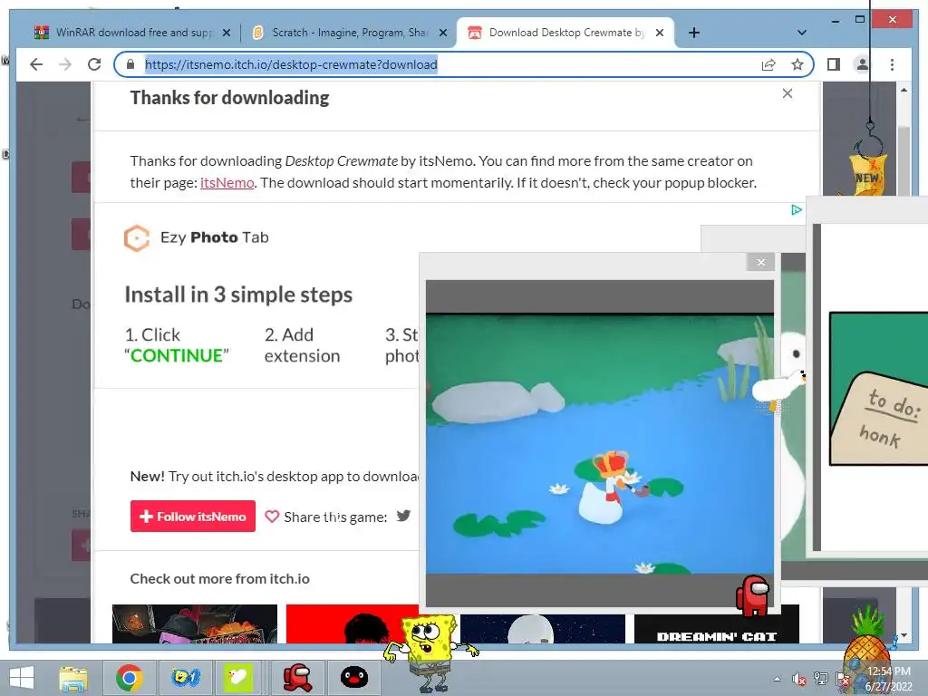The height and width of the screenshot is (696, 928).
Task: Open Google Chrome from the taskbar
Action: (129, 678)
